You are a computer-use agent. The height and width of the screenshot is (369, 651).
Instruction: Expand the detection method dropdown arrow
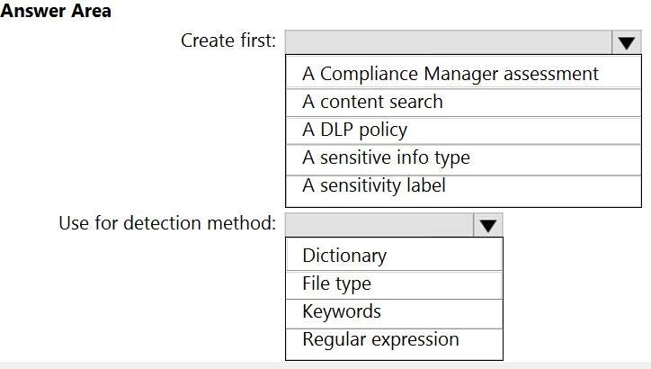click(487, 225)
